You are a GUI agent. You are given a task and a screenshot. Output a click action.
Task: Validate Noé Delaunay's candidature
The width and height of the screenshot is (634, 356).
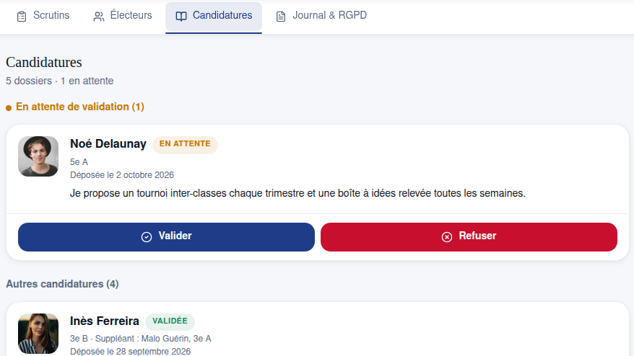[166, 237]
